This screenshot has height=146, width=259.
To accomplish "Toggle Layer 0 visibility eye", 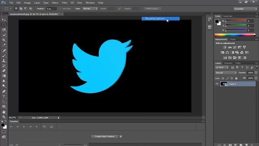I will [x=217, y=84].
